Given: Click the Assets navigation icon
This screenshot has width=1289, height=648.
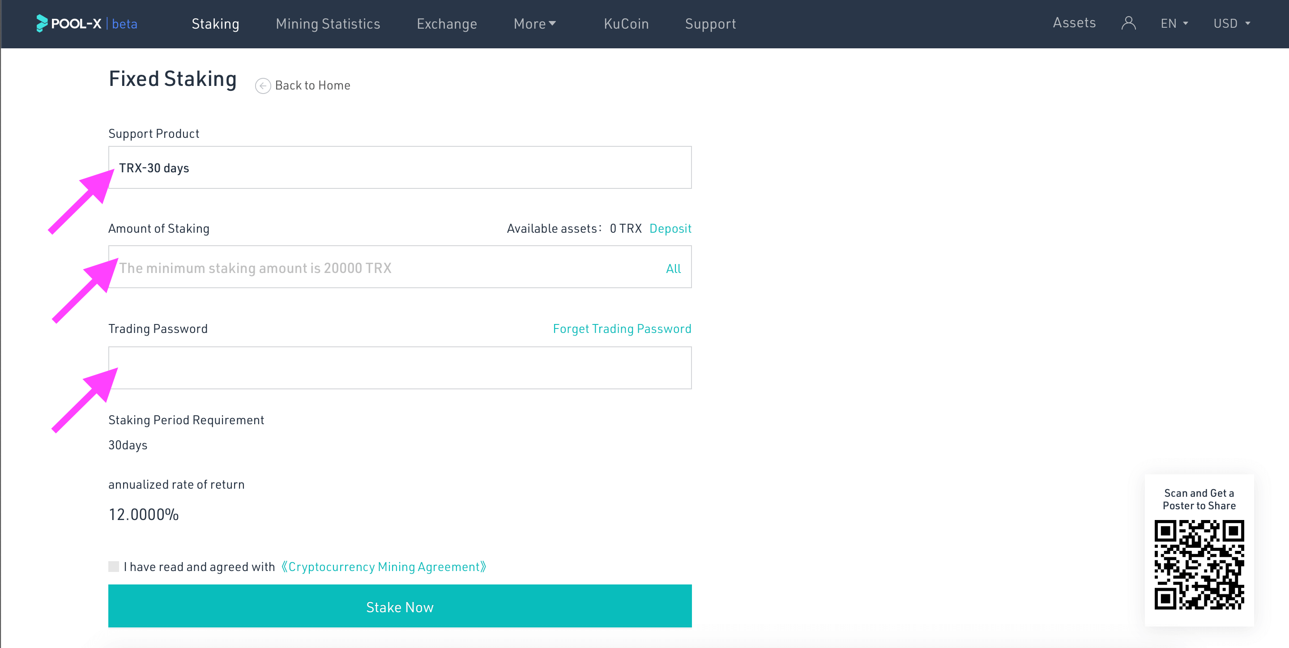Looking at the screenshot, I should (1075, 22).
